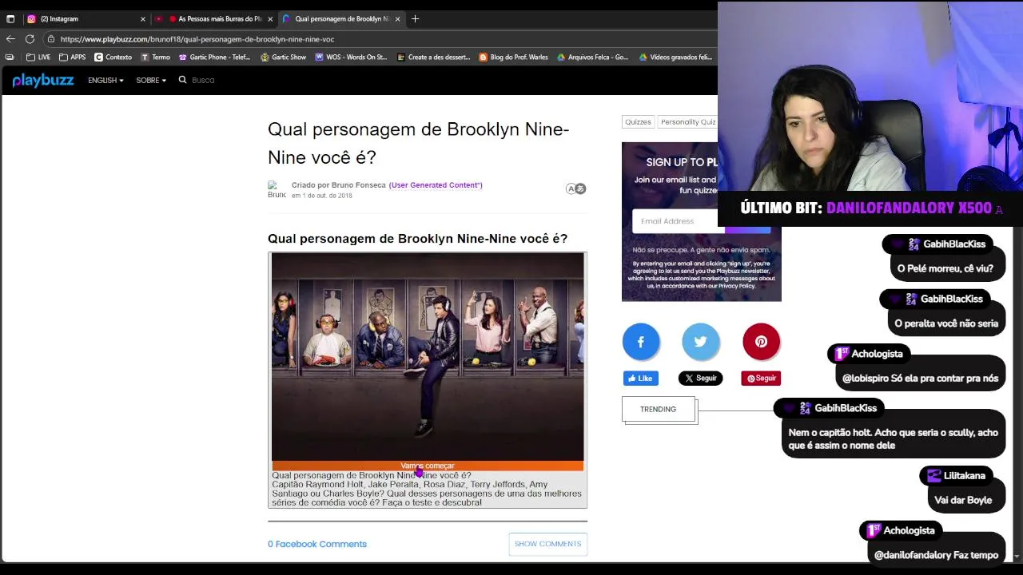The image size is (1023, 575).
Task: Share on Pinterest round icon
Action: 761,342
